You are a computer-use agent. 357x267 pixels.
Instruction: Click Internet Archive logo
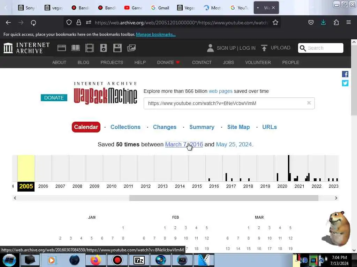pyautogui.click(x=26, y=48)
